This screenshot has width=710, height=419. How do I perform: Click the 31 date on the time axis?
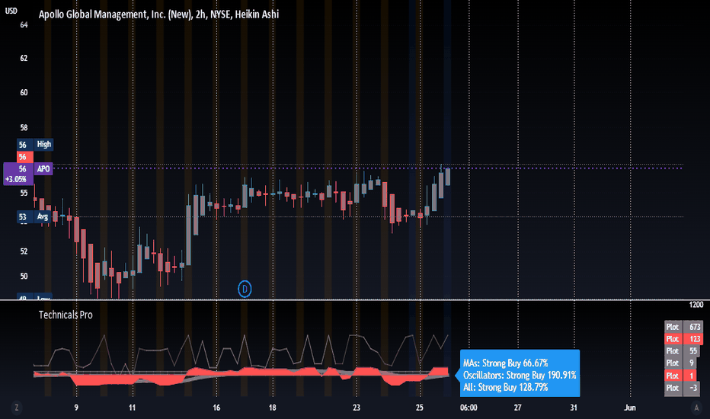[574, 408]
